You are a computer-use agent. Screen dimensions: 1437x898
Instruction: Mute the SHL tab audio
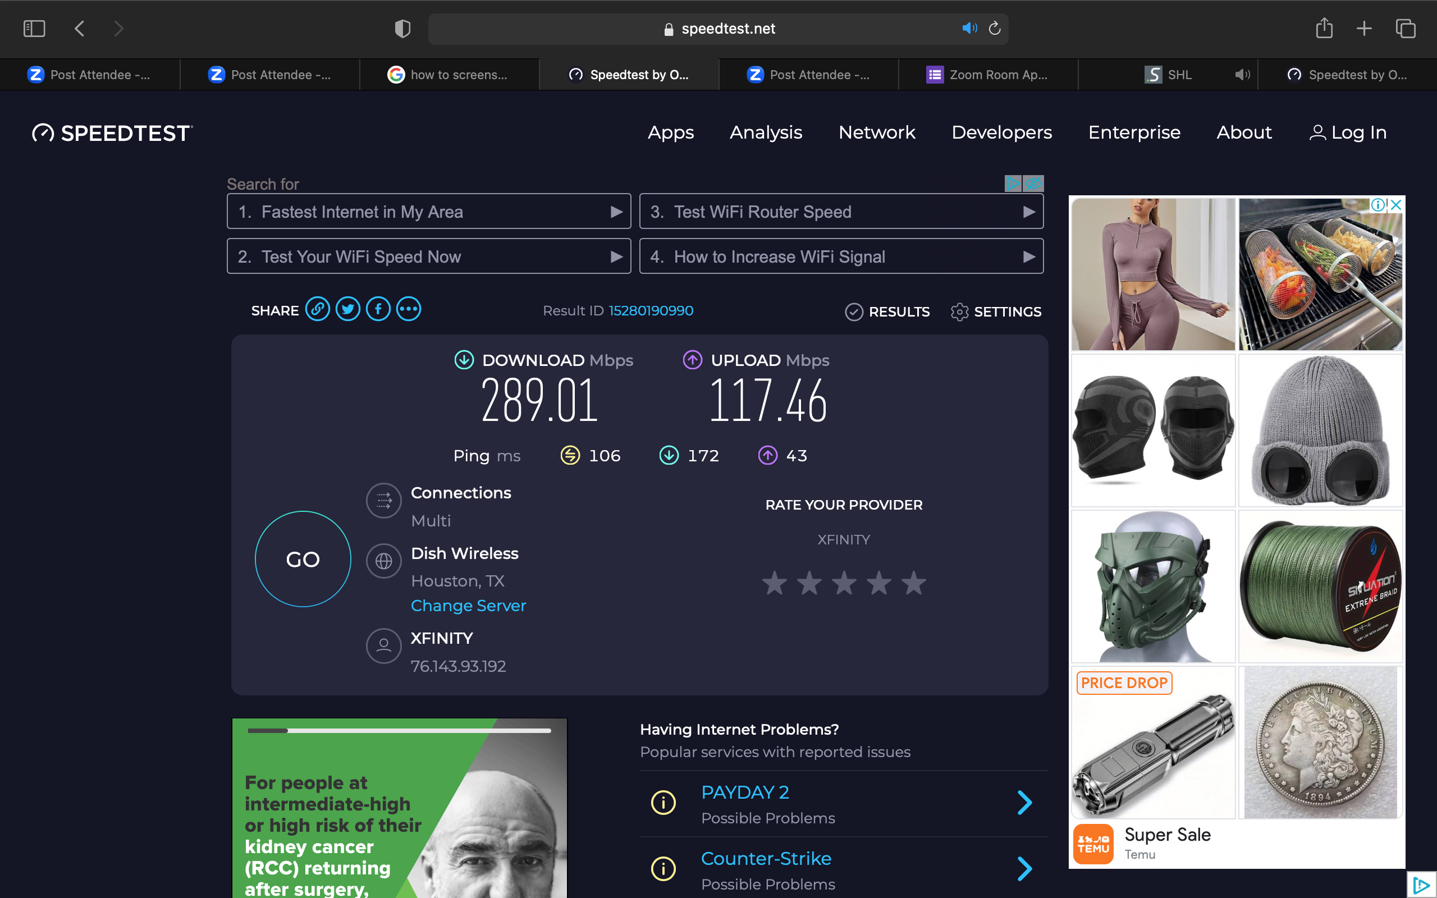(x=1242, y=74)
